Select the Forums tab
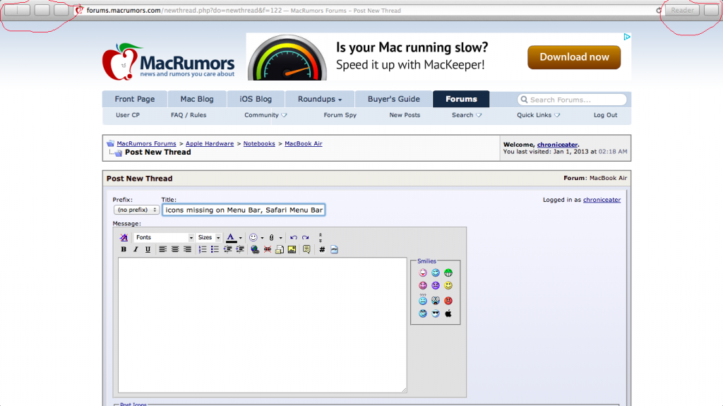The width and height of the screenshot is (723, 406). click(461, 99)
